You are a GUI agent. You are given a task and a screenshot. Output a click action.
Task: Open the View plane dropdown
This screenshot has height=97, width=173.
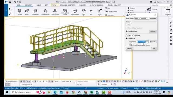[x=66, y=81]
